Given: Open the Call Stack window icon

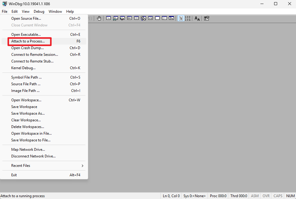Looking at the screenshot, I should tap(143, 18).
